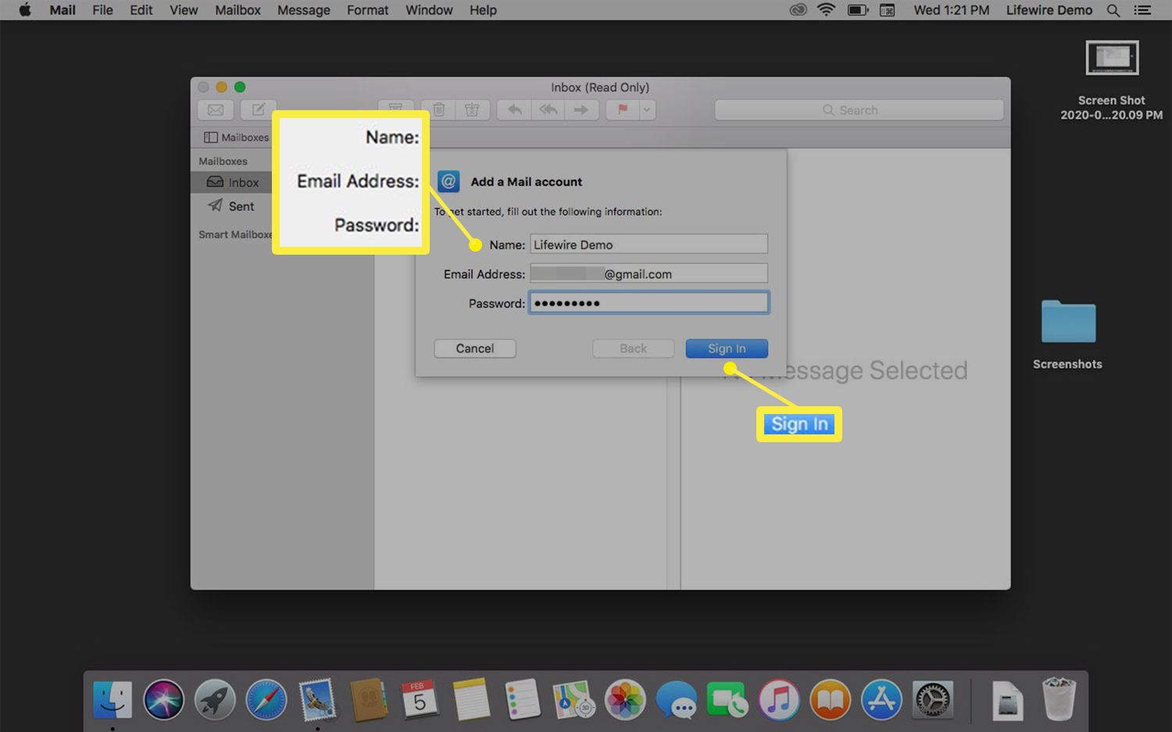Click the blue @ account icon
The image size is (1172, 732).
click(448, 182)
